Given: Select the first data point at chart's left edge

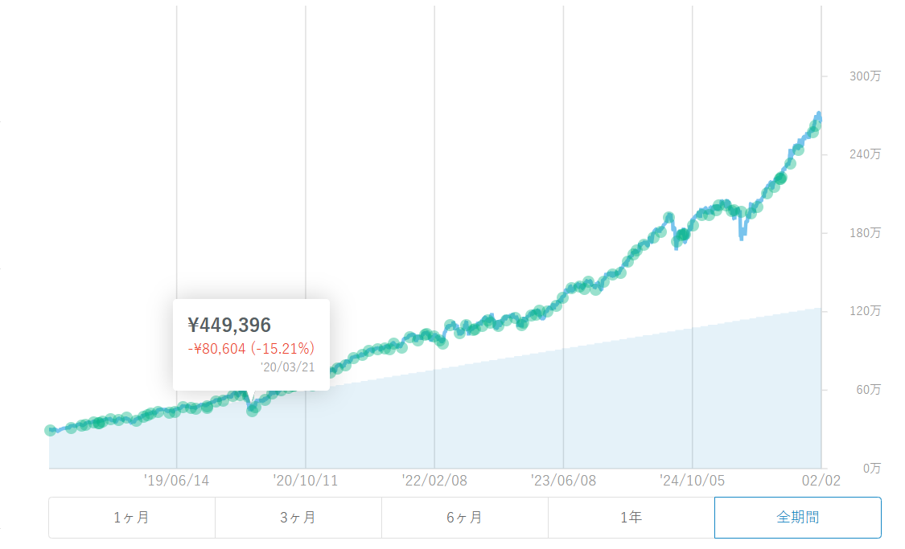Looking at the screenshot, I should (x=51, y=431).
